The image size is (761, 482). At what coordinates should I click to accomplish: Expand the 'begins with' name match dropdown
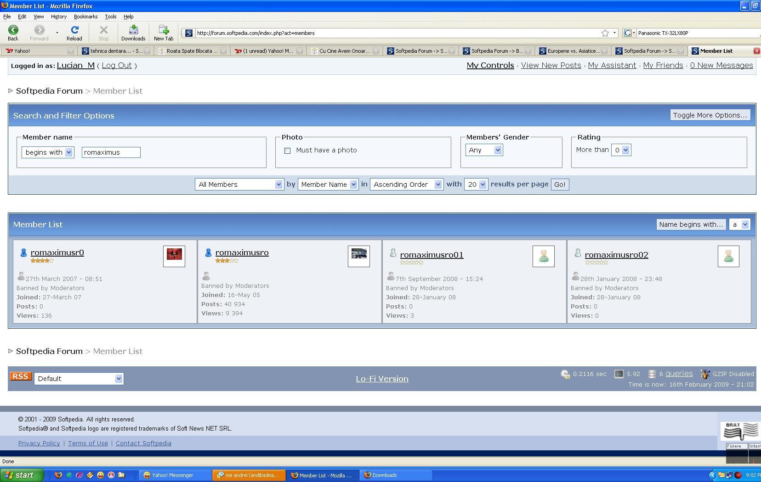click(48, 152)
